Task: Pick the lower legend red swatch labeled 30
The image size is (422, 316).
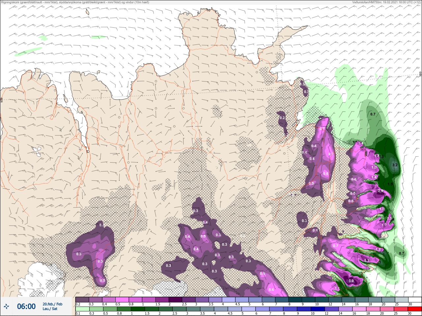Action: (415, 309)
